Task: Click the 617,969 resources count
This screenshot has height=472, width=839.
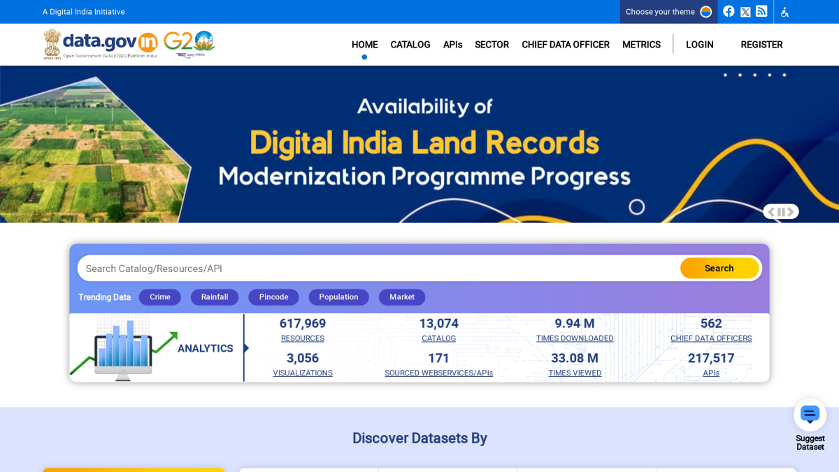Action: [303, 324]
